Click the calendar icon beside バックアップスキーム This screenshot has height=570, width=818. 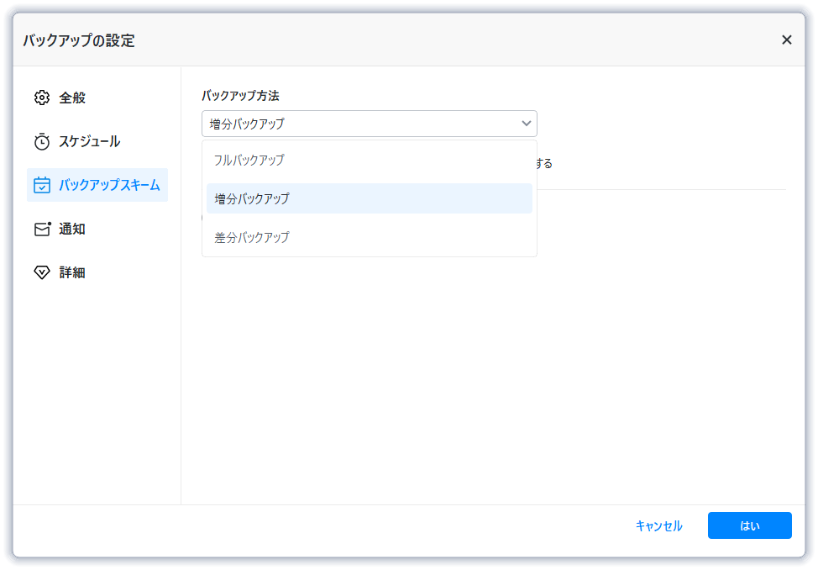coord(42,185)
